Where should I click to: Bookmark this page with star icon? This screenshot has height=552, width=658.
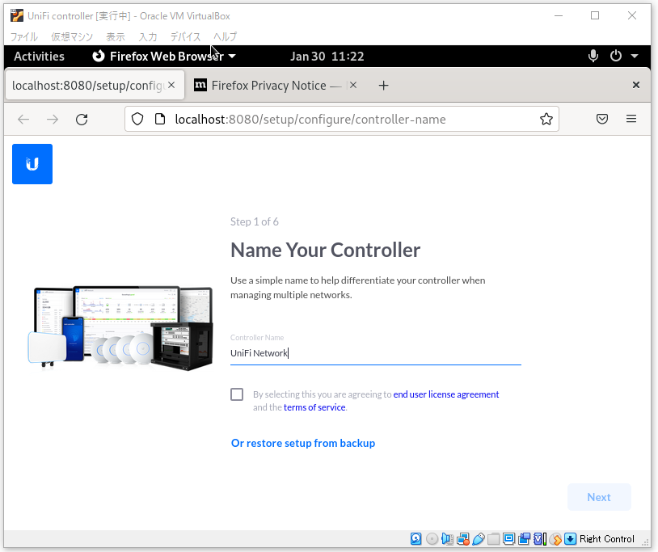click(x=546, y=119)
